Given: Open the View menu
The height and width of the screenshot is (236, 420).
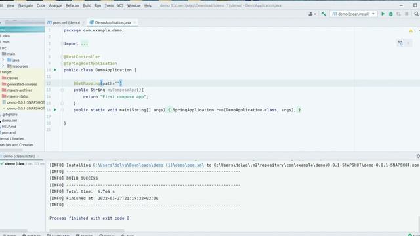Looking at the screenshot, I should coord(10,5).
